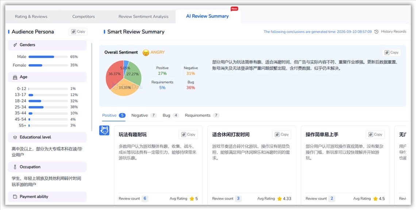
Task: Click the Payment ability section header
Action: (x=47, y=197)
